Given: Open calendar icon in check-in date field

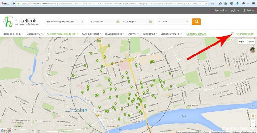Looking at the screenshot, I should click(x=117, y=22).
